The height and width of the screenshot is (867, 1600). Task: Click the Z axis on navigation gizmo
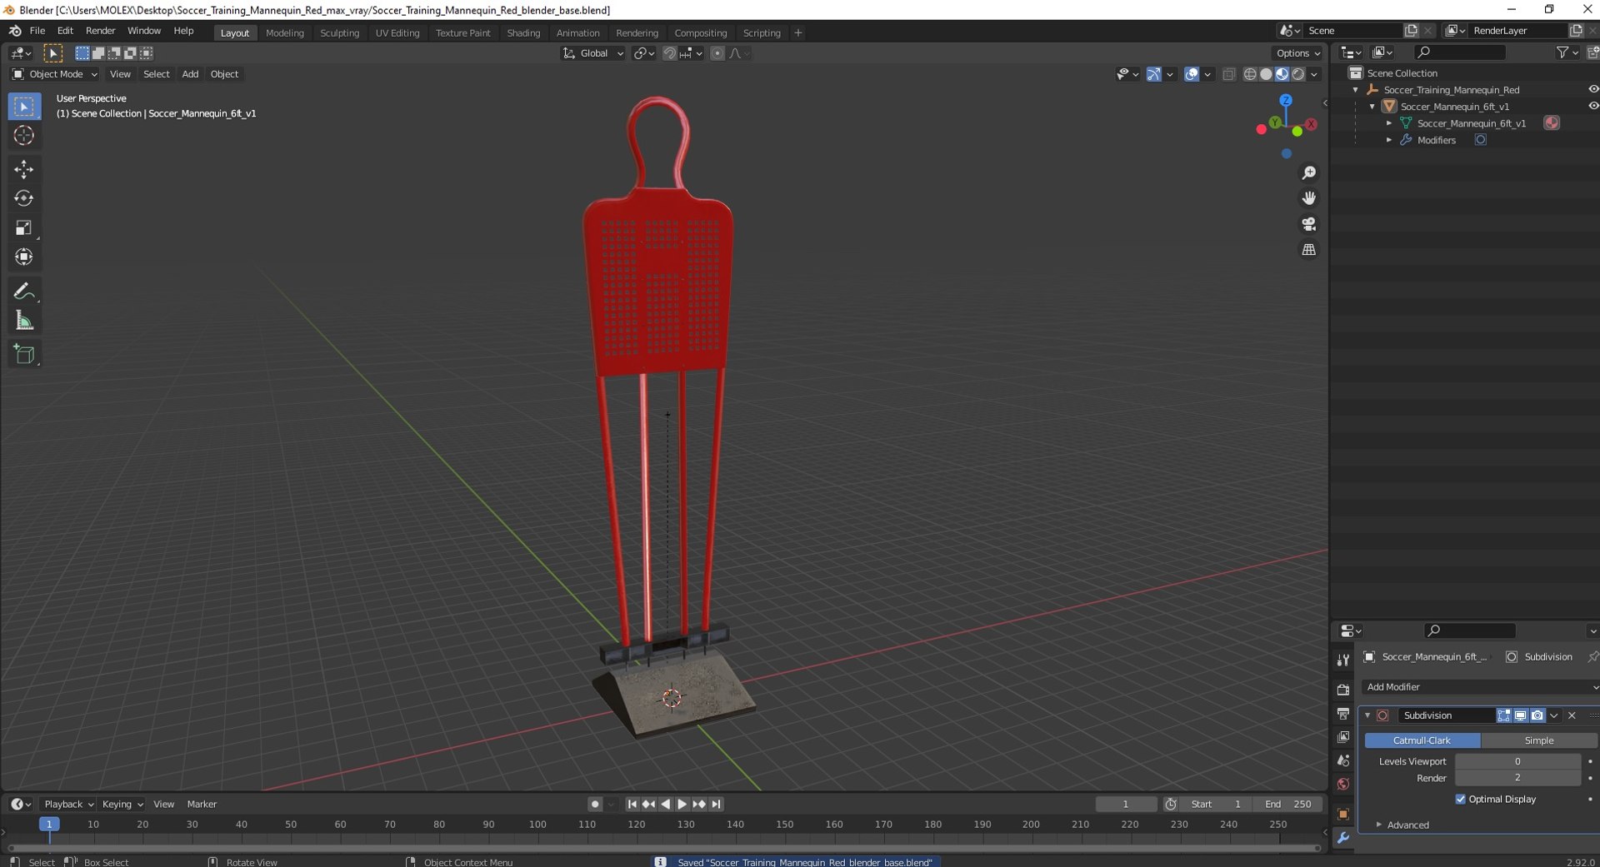pos(1286,100)
